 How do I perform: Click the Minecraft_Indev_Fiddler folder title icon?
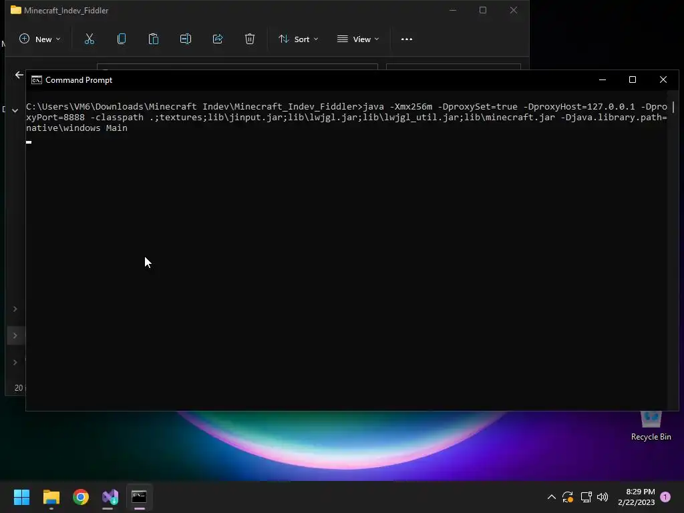(x=16, y=10)
